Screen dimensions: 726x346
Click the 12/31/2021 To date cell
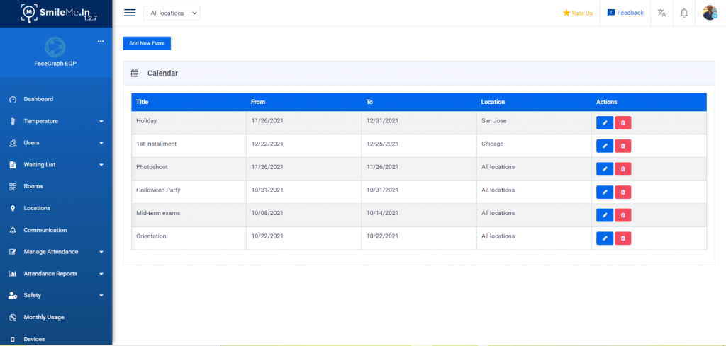419,123
